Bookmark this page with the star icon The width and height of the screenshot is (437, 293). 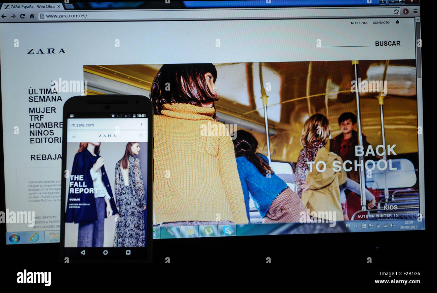396,11
